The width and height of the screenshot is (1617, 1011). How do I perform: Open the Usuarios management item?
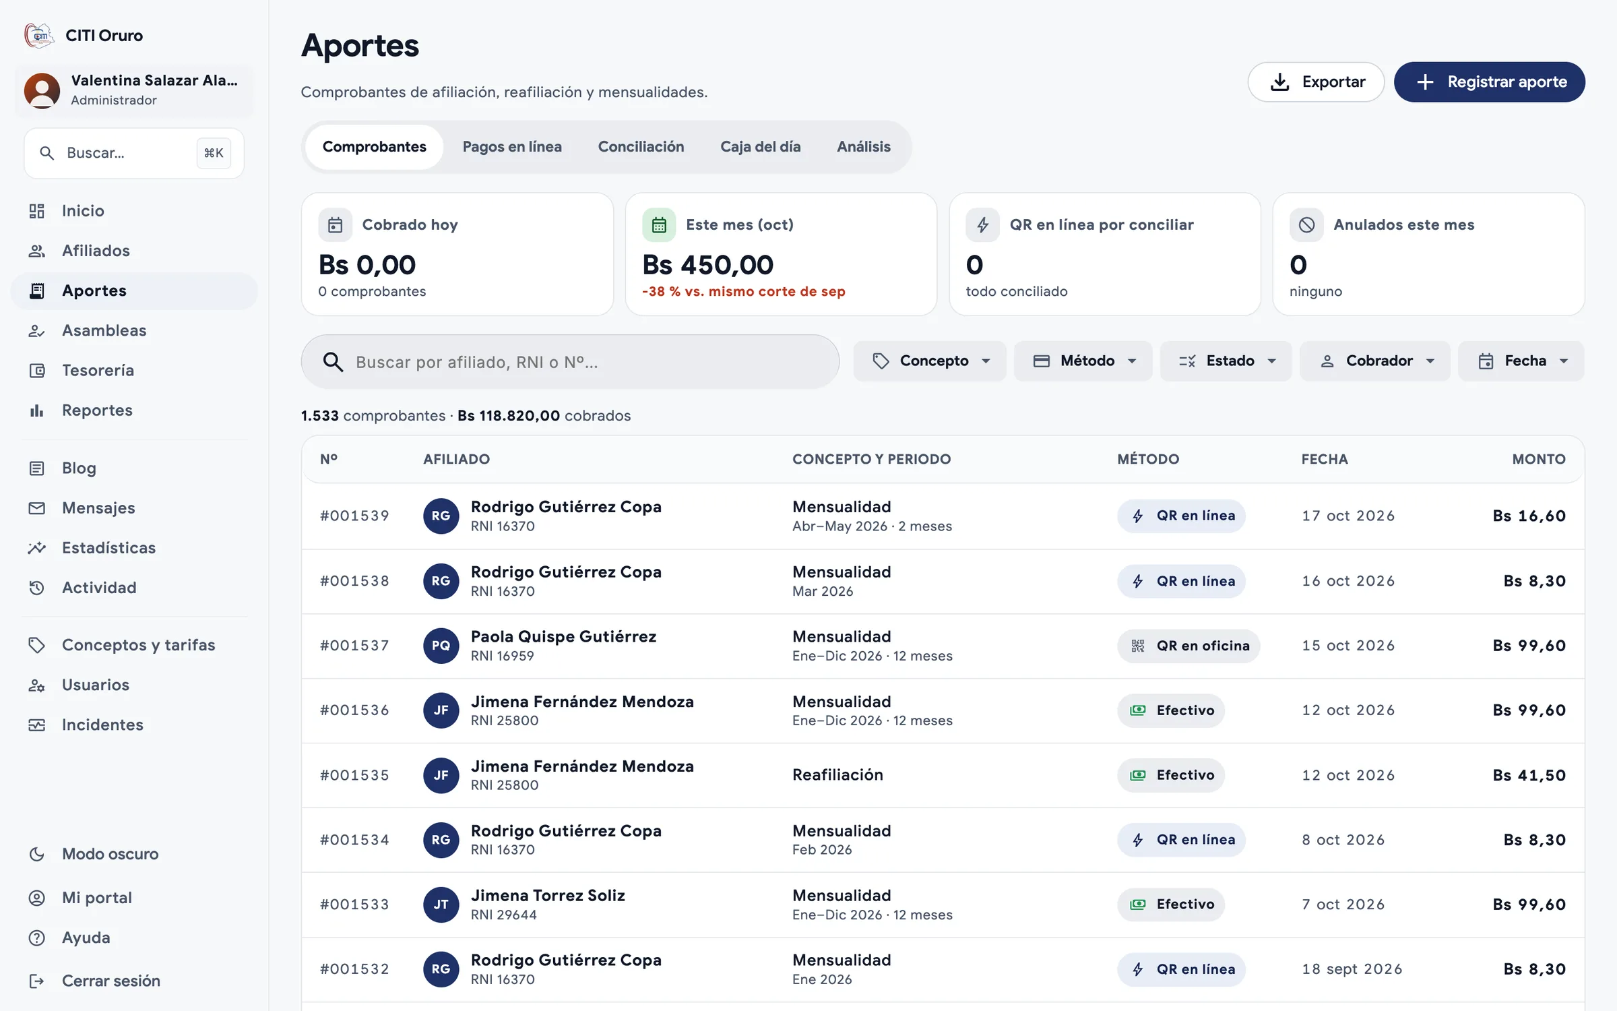pos(133,685)
